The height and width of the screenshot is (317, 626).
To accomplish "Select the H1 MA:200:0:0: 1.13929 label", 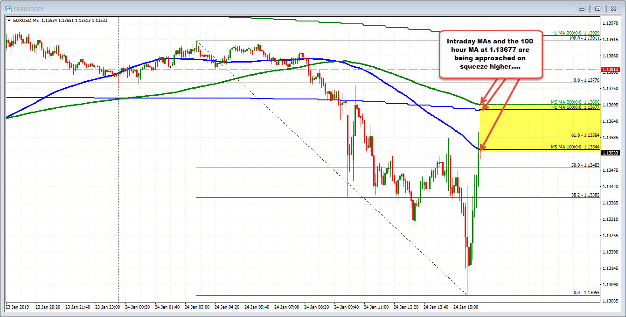I will click(x=575, y=33).
